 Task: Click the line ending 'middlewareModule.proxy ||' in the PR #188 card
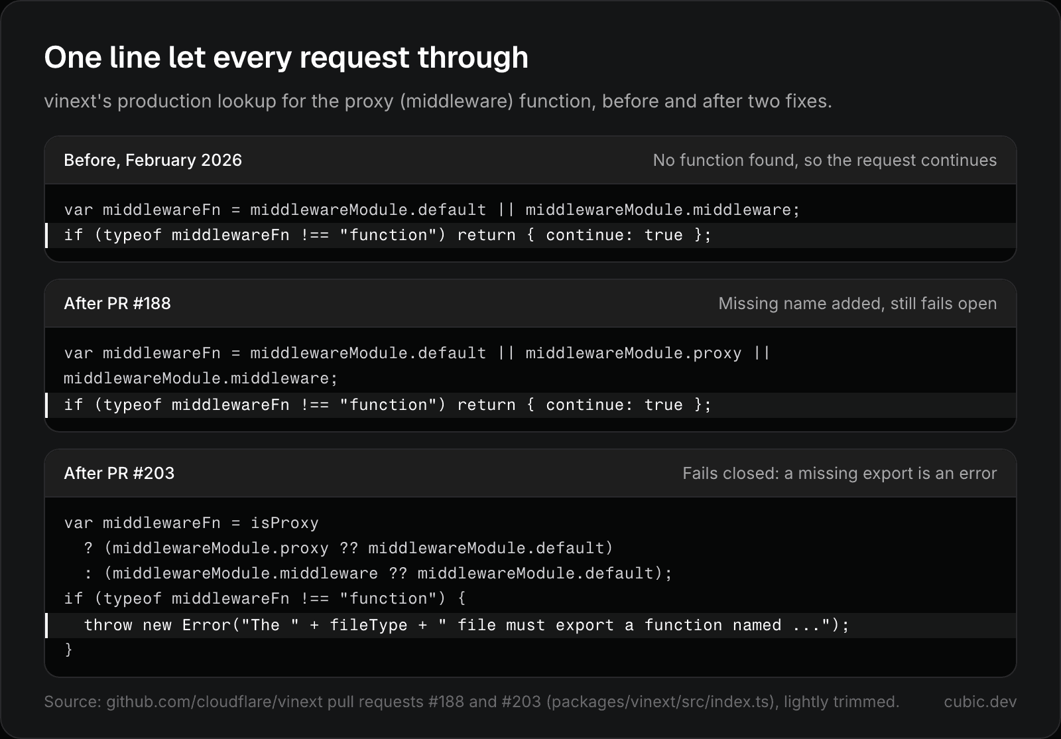[417, 353]
